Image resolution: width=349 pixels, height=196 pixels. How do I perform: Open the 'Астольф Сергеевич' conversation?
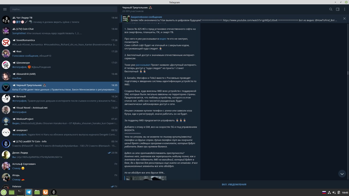click(60, 166)
